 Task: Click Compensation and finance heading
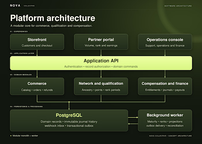point(165,83)
